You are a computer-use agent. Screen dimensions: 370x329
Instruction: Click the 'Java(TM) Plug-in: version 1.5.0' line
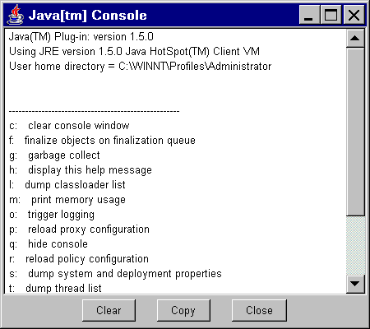[x=81, y=37]
